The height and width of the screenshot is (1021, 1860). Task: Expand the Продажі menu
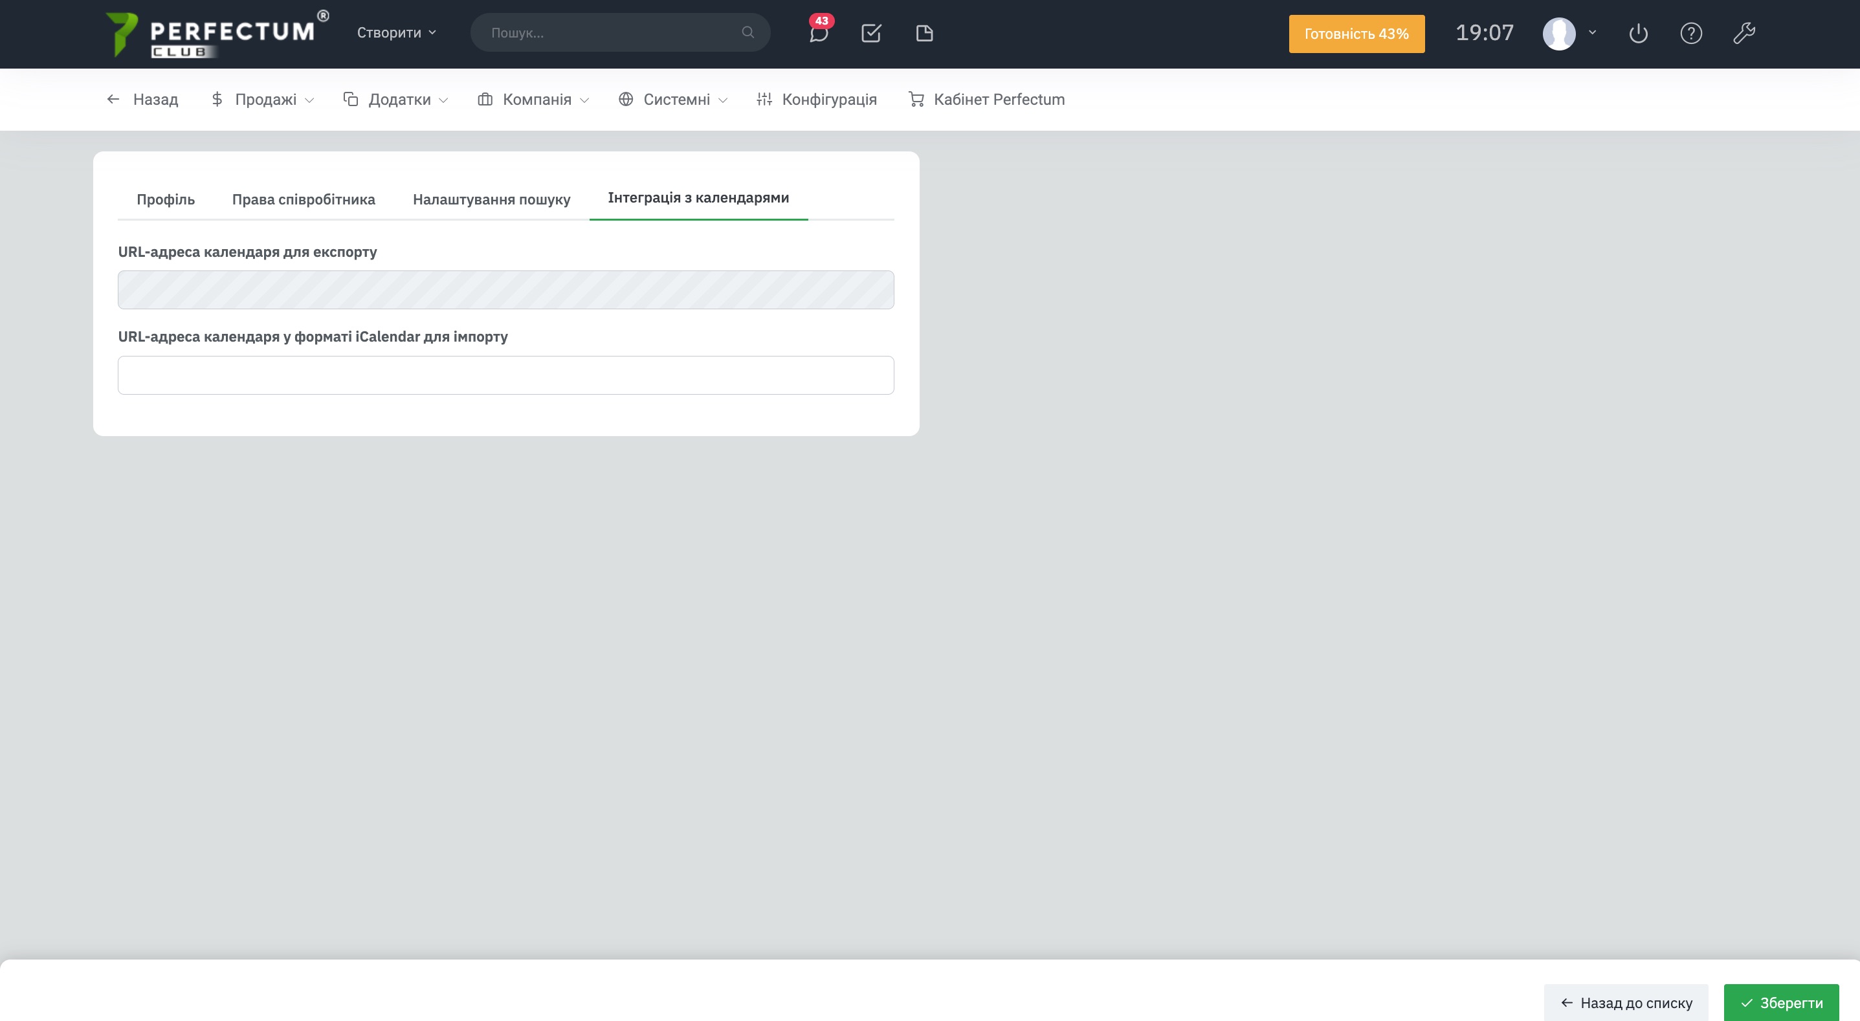click(263, 100)
